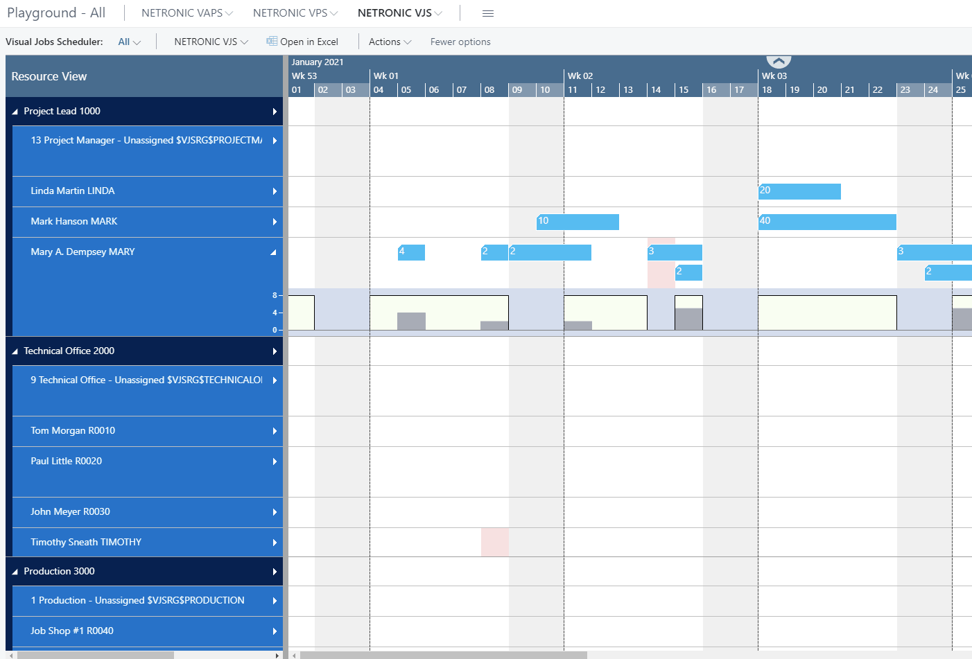
Task: Expand Tom Morgan R0010 row arrow
Action: pyautogui.click(x=275, y=431)
